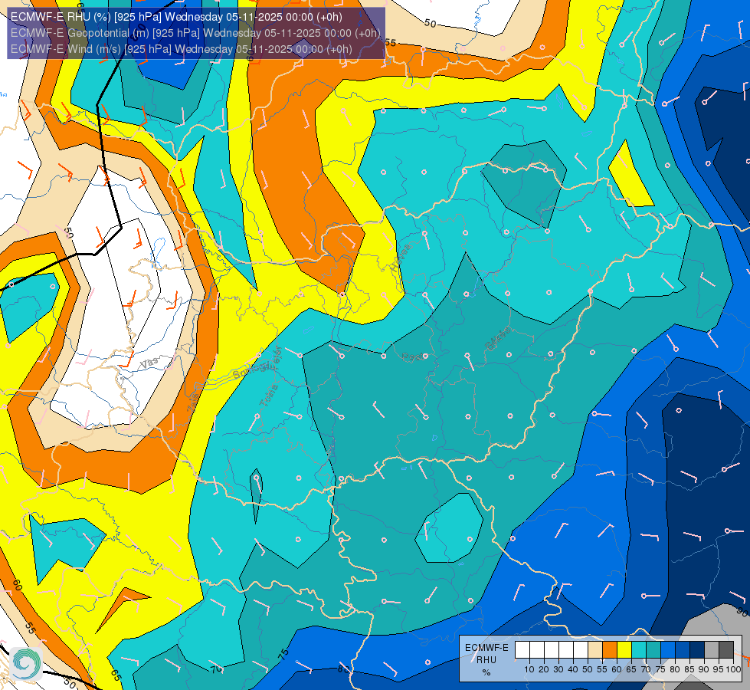
Task: Click the legend scale value 20
Action: click(x=544, y=669)
